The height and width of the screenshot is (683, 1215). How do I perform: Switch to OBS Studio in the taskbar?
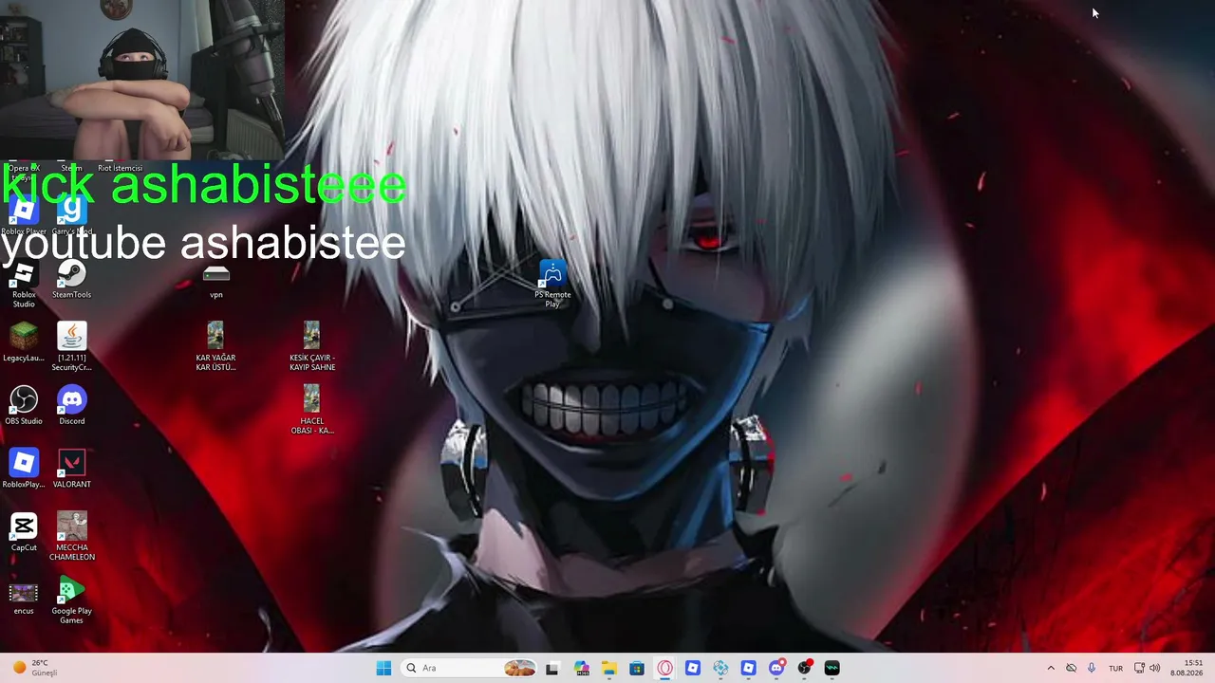pos(805,668)
